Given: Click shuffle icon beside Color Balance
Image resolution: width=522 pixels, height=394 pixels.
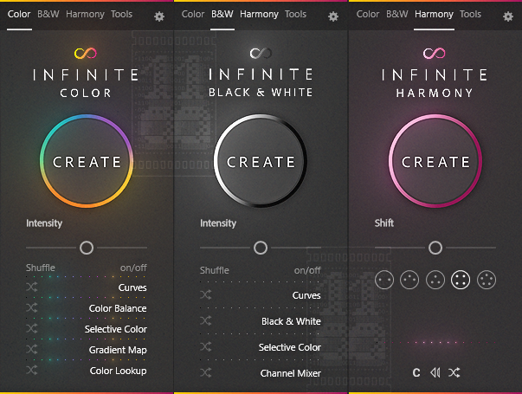Looking at the screenshot, I should [x=32, y=308].
